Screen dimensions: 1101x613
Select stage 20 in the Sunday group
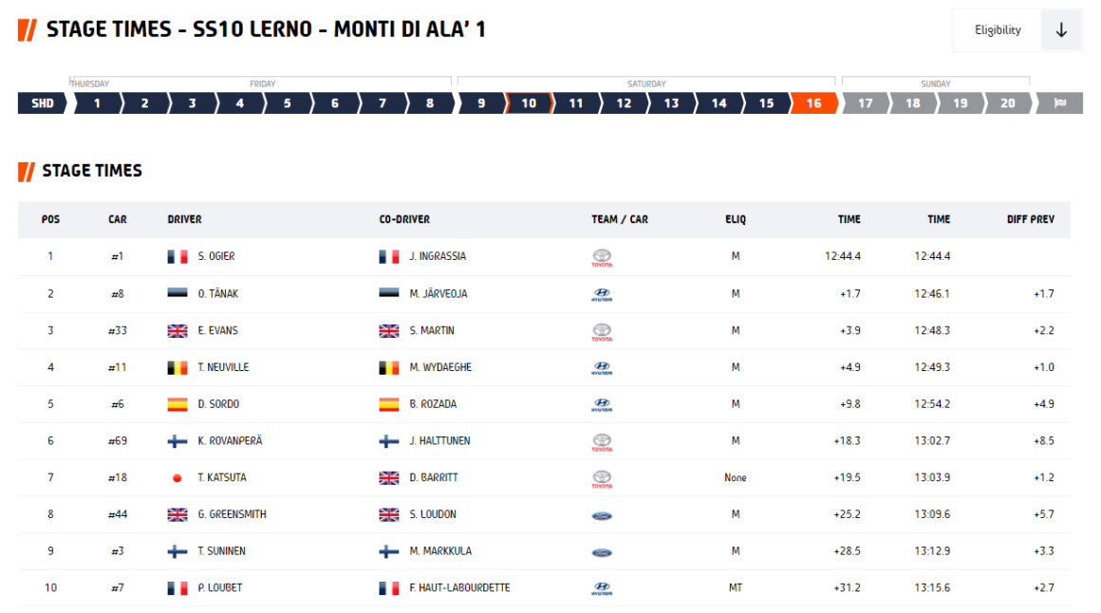[x=1007, y=103]
